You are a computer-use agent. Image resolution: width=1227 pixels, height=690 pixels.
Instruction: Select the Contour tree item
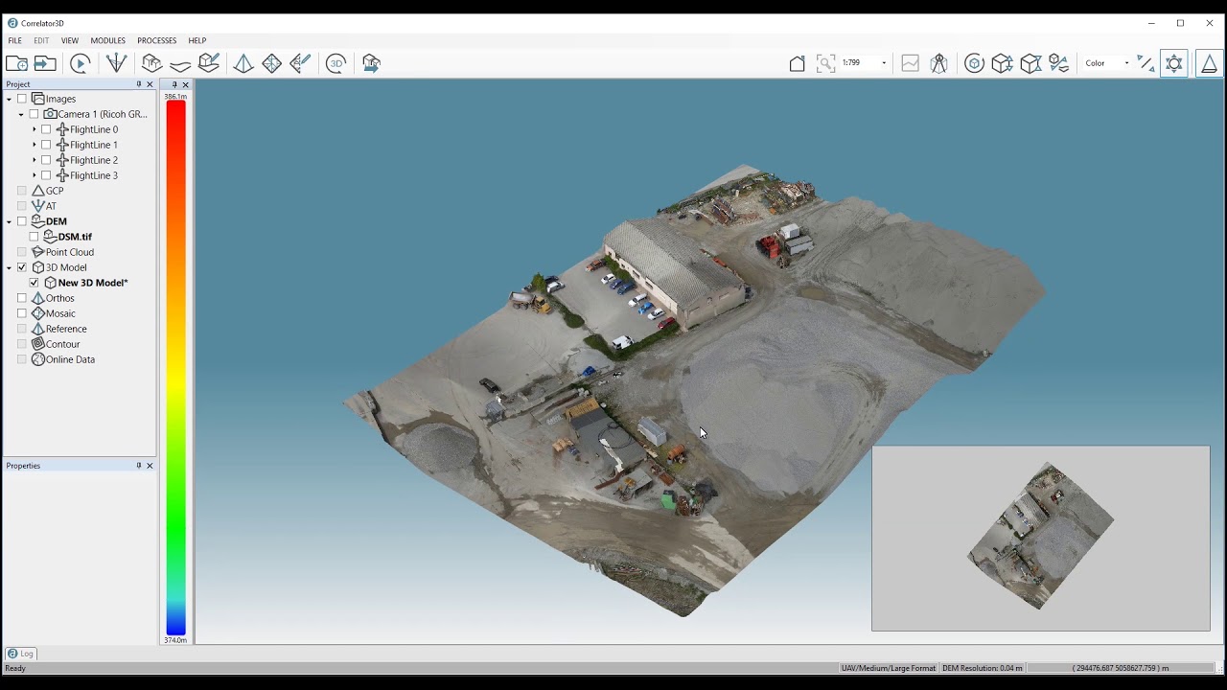click(63, 344)
